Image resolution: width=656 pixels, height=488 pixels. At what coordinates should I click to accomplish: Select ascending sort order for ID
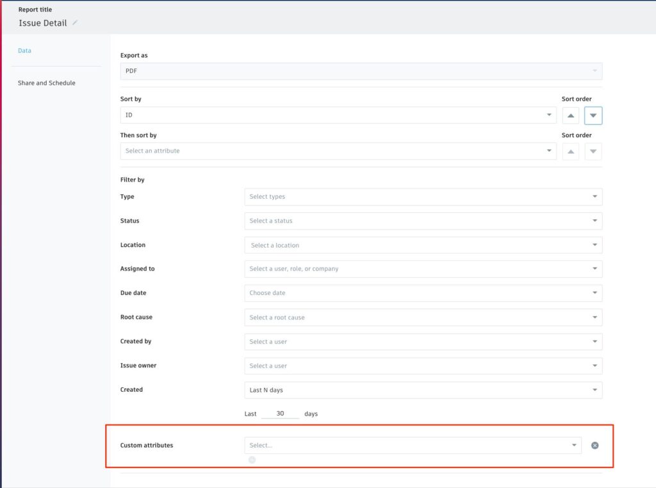pos(570,115)
